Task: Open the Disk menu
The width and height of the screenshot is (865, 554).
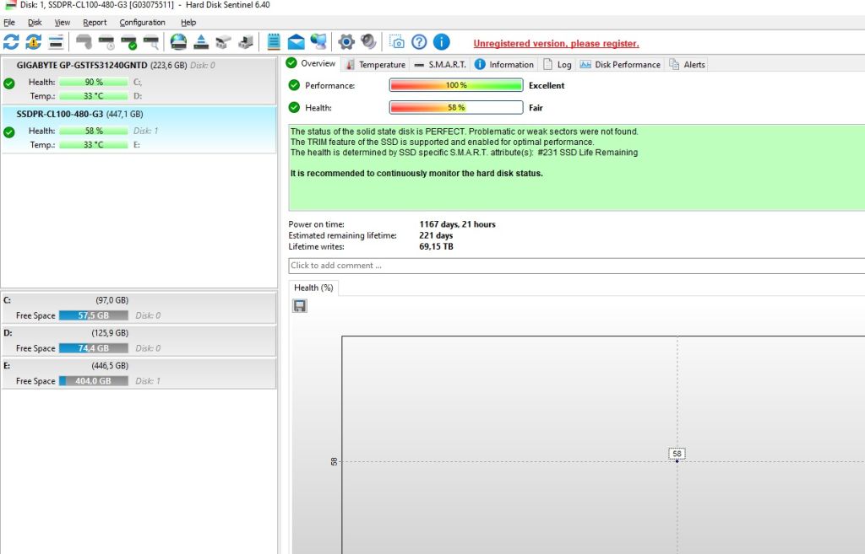Action: click(35, 23)
